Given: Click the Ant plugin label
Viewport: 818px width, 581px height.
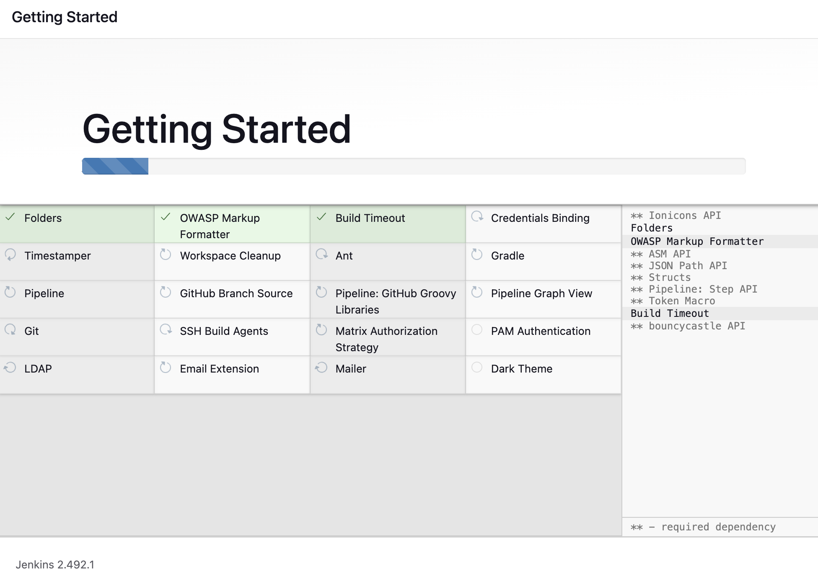Looking at the screenshot, I should (x=344, y=256).
